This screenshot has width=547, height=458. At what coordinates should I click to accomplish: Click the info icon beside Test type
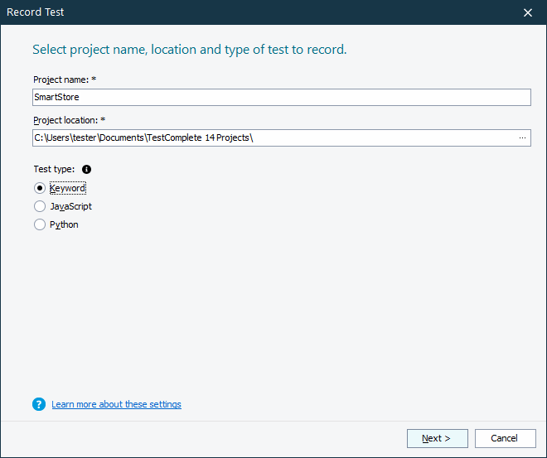[87, 169]
